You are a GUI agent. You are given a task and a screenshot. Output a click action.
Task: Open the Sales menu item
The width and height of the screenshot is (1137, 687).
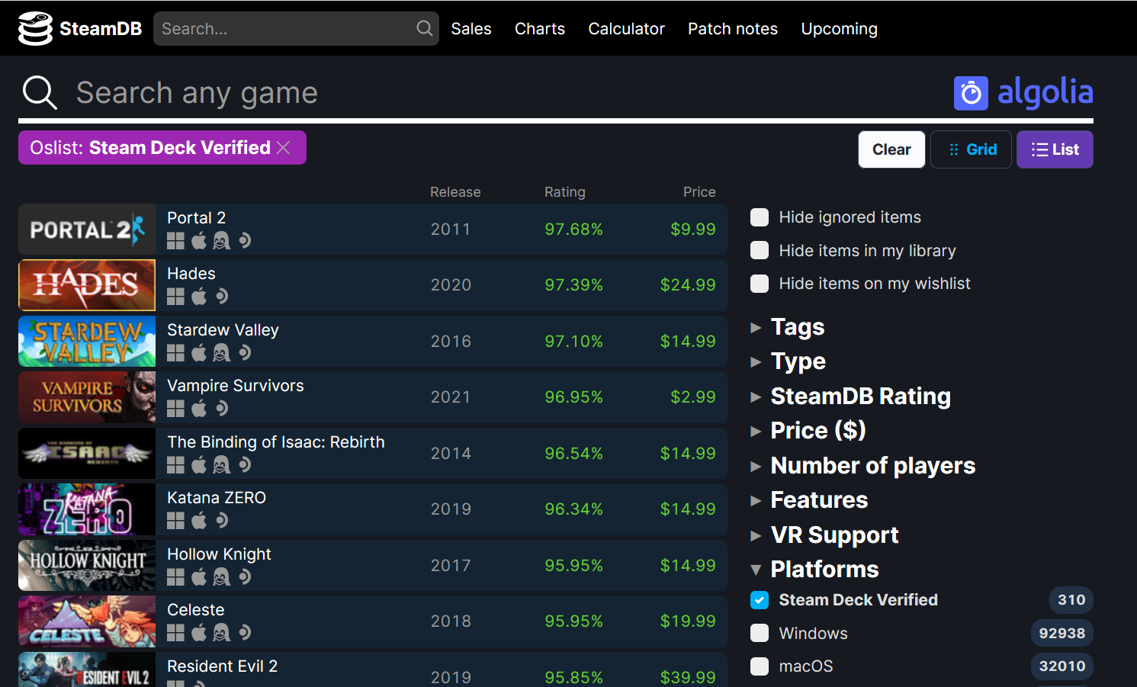[471, 29]
